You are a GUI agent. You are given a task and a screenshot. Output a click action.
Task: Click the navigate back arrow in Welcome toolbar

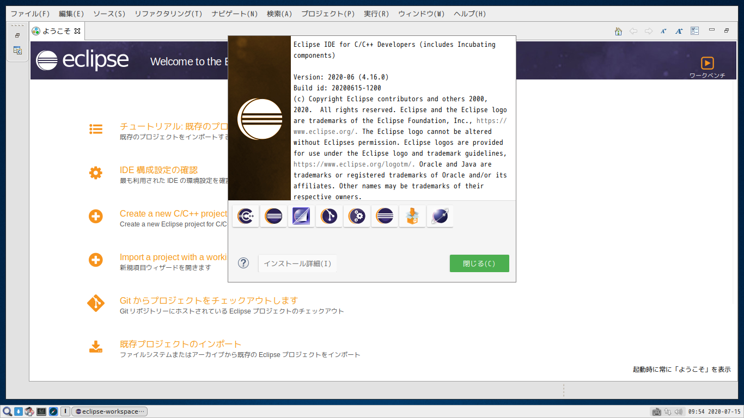pos(633,31)
